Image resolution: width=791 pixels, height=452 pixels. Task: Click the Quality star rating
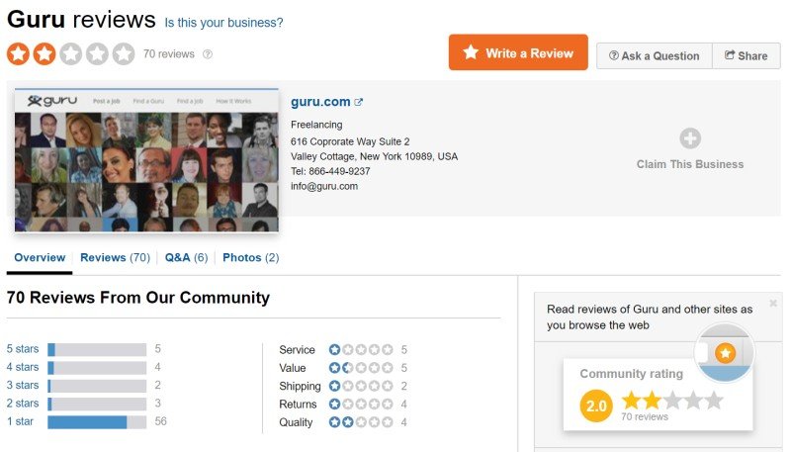pos(361,422)
